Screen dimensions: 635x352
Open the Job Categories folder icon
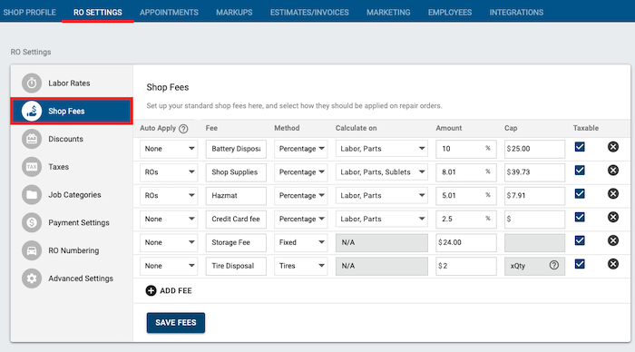(x=32, y=195)
